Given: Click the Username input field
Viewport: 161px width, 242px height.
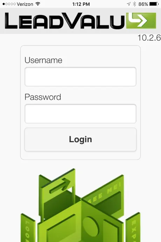Looking at the screenshot, I should click(x=80, y=77).
